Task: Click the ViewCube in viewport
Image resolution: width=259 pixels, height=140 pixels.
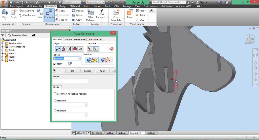Action: [x=250, y=39]
